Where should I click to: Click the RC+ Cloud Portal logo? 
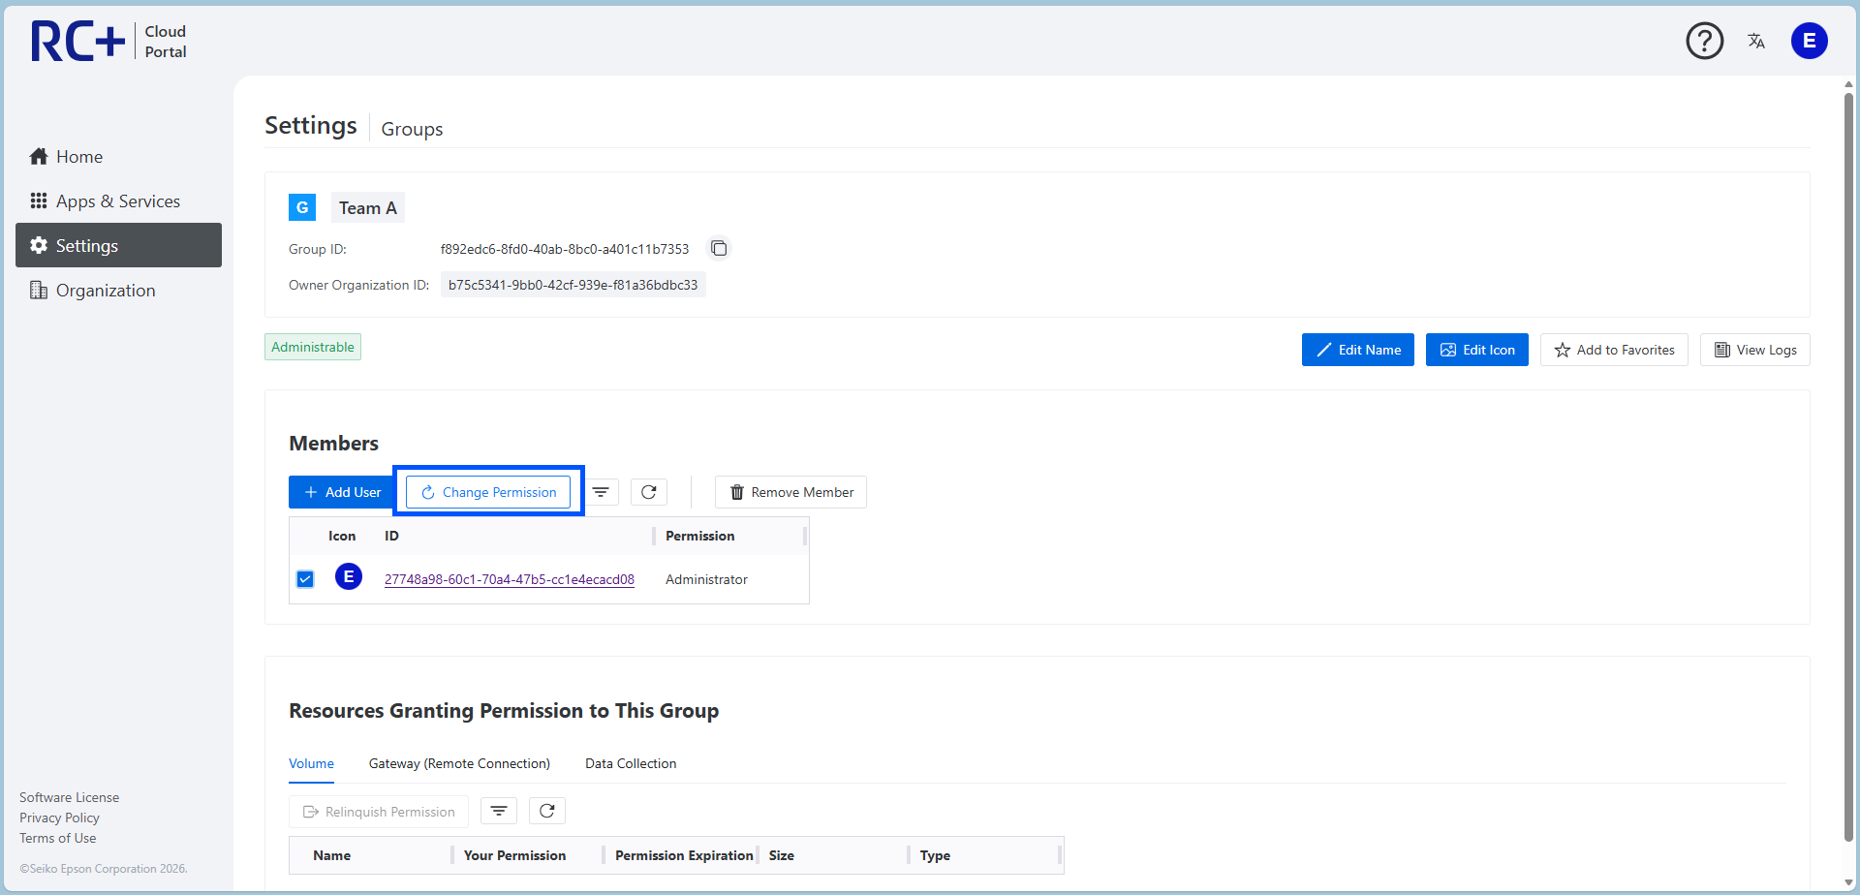108,42
